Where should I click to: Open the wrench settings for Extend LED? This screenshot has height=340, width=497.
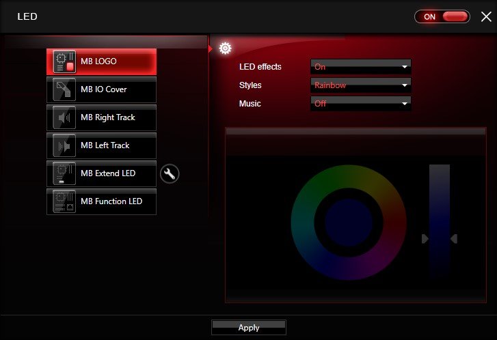[x=170, y=174]
